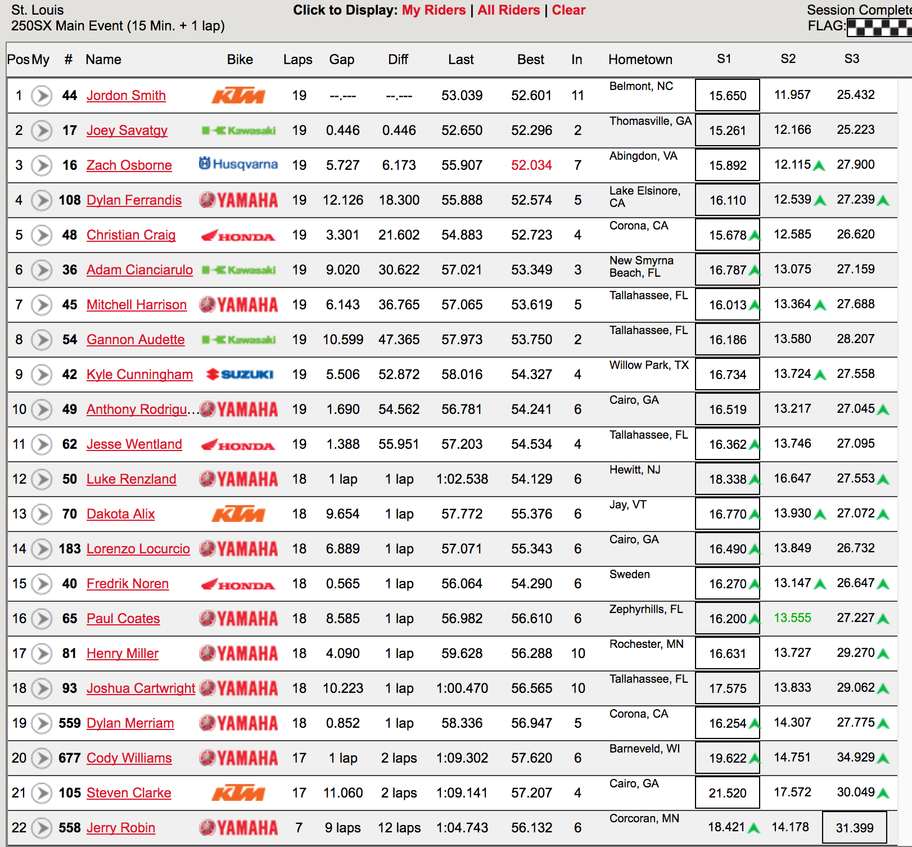Click the Husqvarna logo in Zach Osborne's row
This screenshot has width=912, height=847.
point(238,164)
